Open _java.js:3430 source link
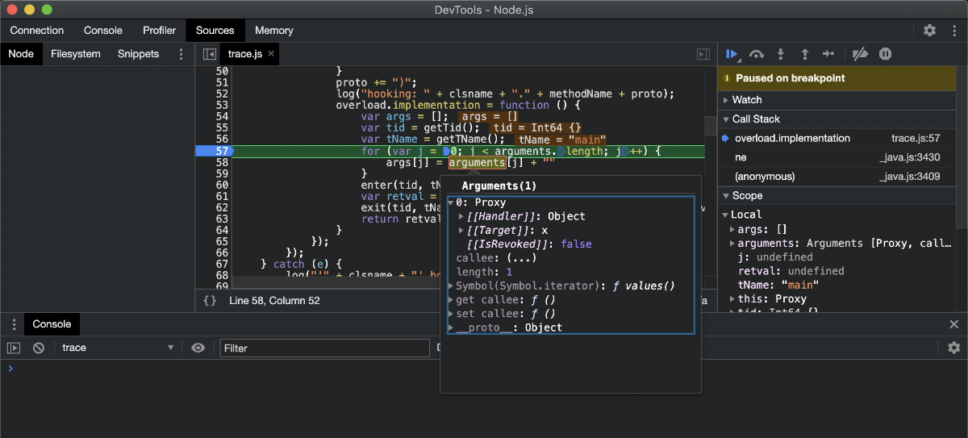Screen dimensions: 968x438 tap(910, 158)
